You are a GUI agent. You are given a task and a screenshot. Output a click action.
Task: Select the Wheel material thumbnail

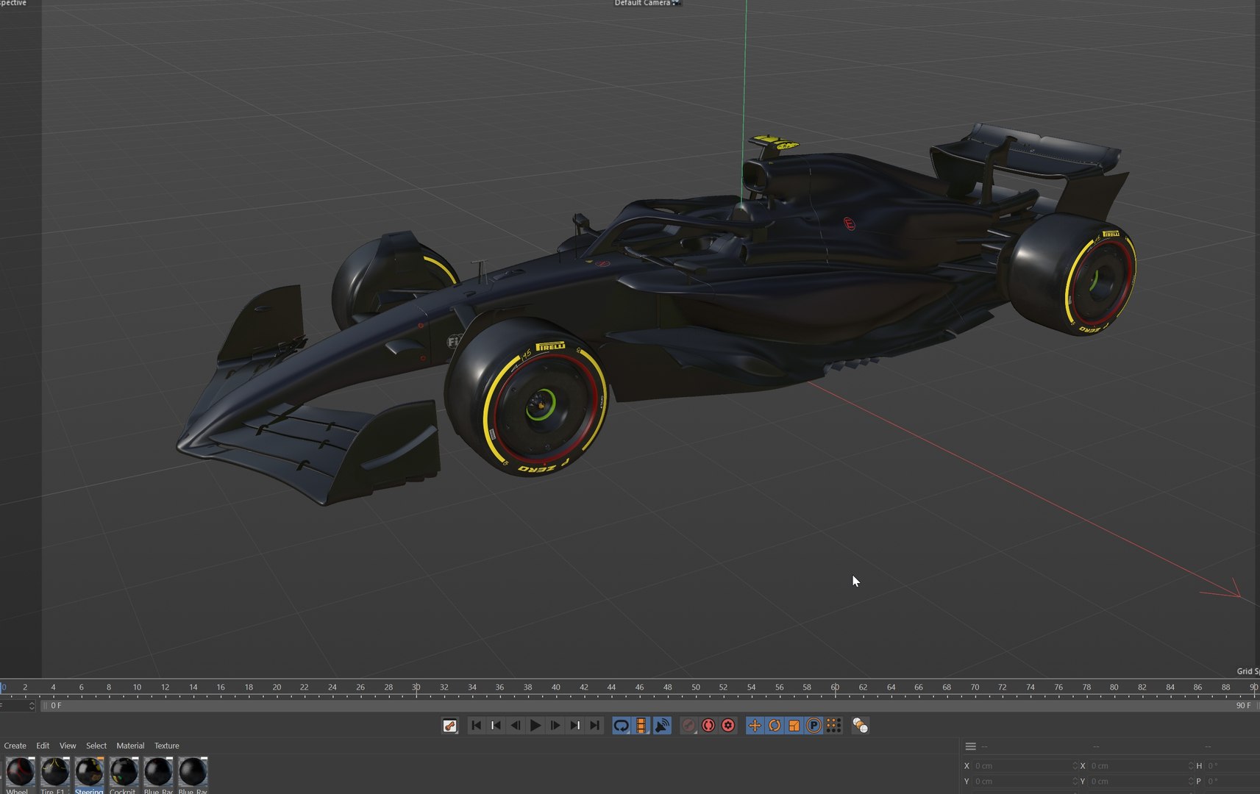pos(20,772)
